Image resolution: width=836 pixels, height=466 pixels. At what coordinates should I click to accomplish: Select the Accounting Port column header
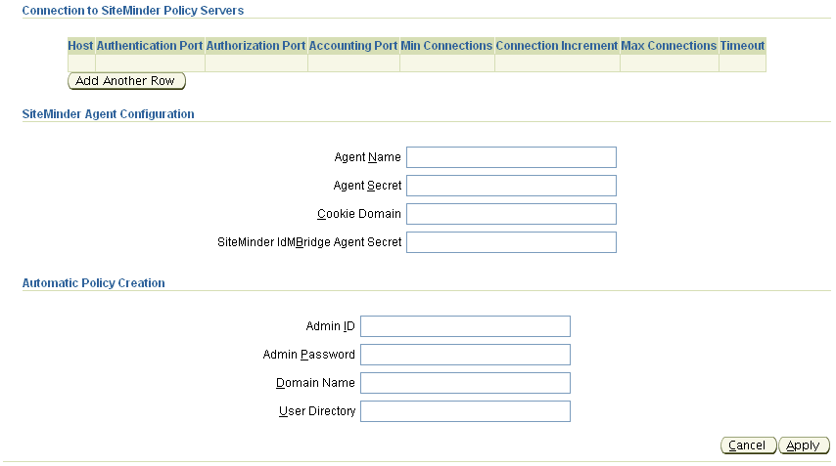(x=353, y=46)
